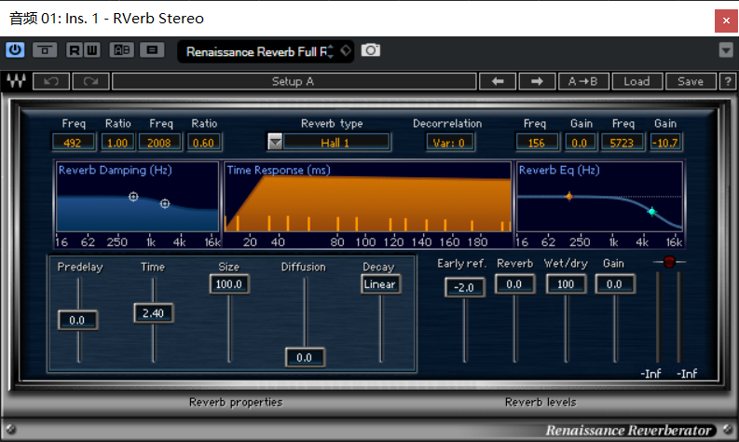Open the Reverb type dropdown arrow
Screen dimensions: 739x442
(x=275, y=142)
